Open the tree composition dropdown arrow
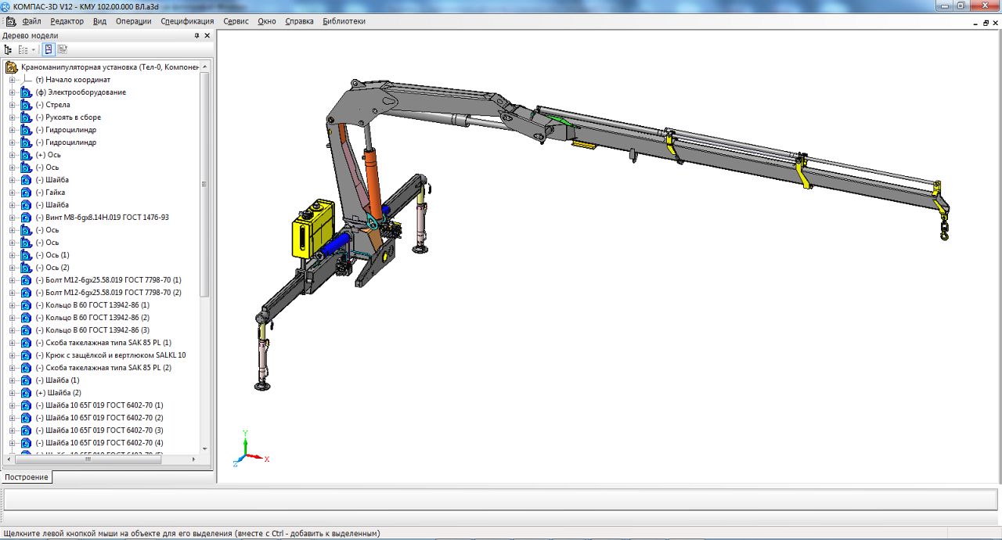 [x=34, y=50]
